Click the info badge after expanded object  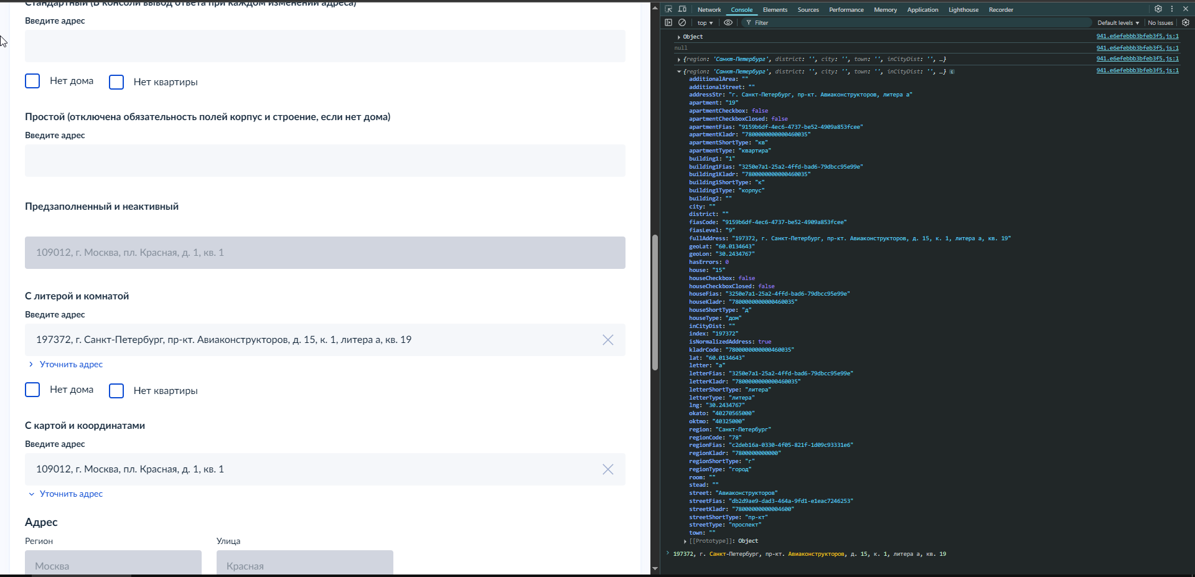952,72
